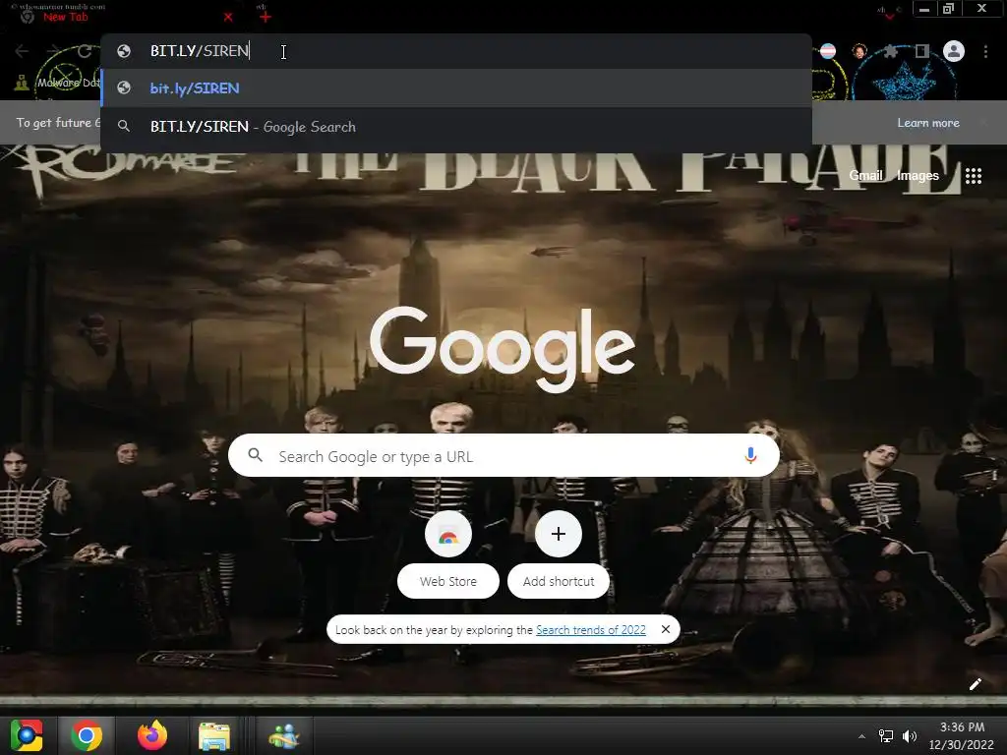Choose BIT.LY/SIREN Google Search suggestion

[x=456, y=127]
